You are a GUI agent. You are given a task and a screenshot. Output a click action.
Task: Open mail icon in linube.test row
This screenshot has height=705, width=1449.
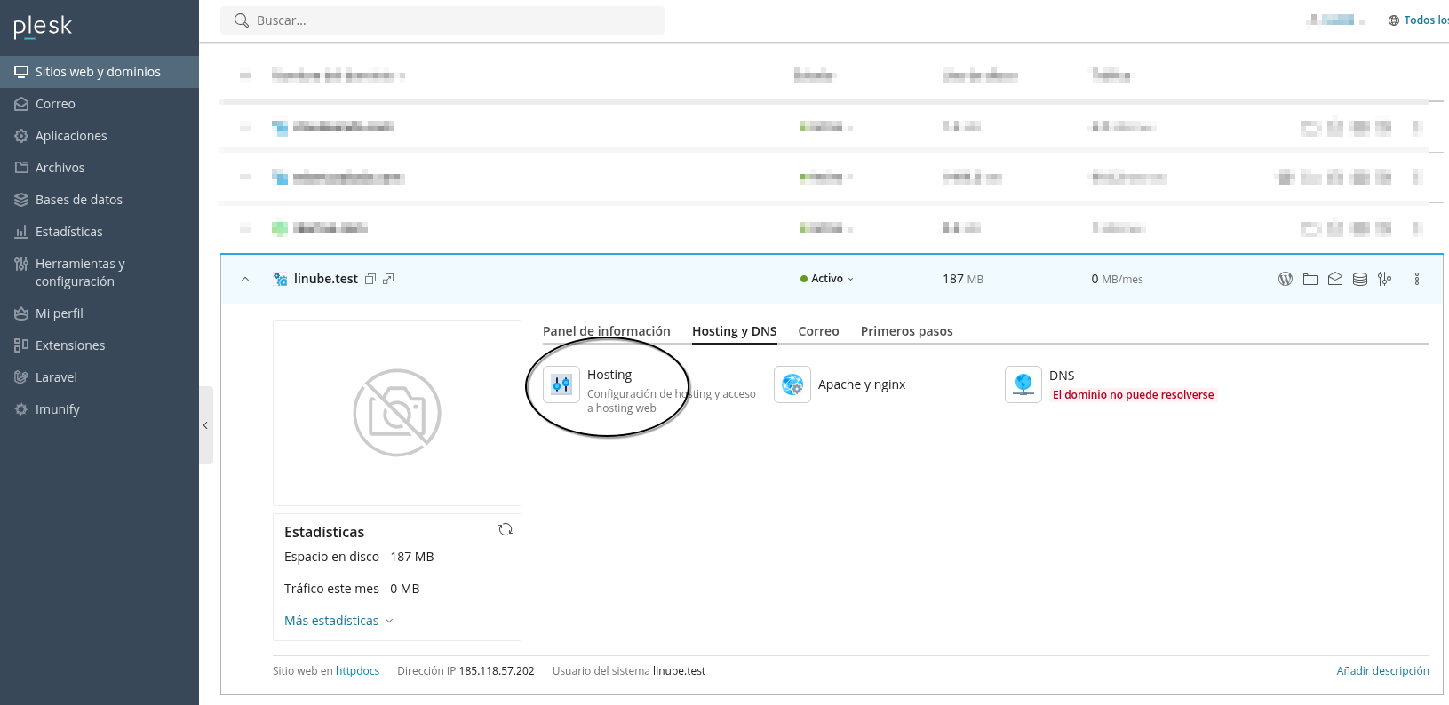[1335, 279]
